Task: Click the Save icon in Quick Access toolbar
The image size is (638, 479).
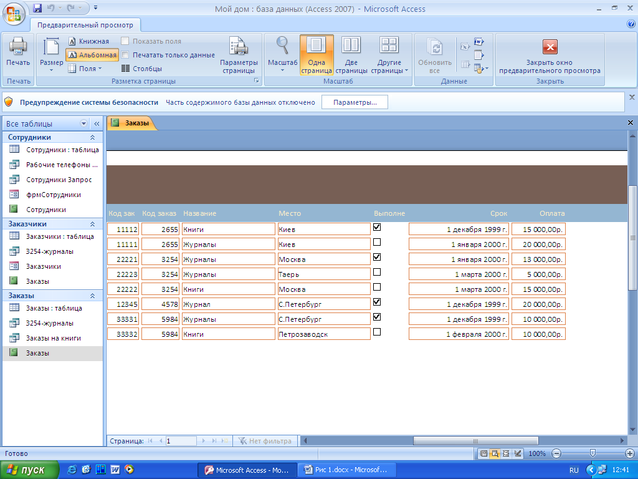Action: (x=37, y=7)
